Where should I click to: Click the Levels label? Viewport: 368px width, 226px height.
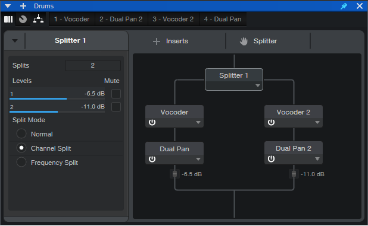[x=22, y=81]
